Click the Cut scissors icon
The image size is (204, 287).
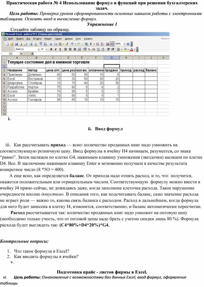pos(51,44)
